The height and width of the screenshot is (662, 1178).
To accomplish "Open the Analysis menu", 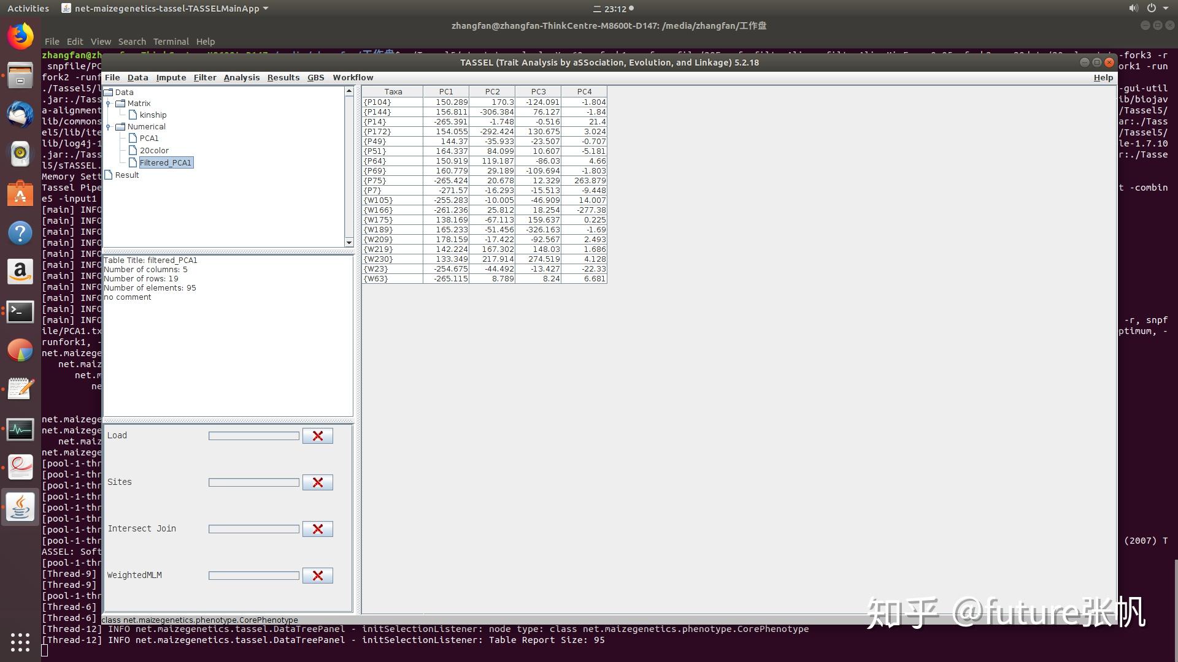I will click(241, 78).
